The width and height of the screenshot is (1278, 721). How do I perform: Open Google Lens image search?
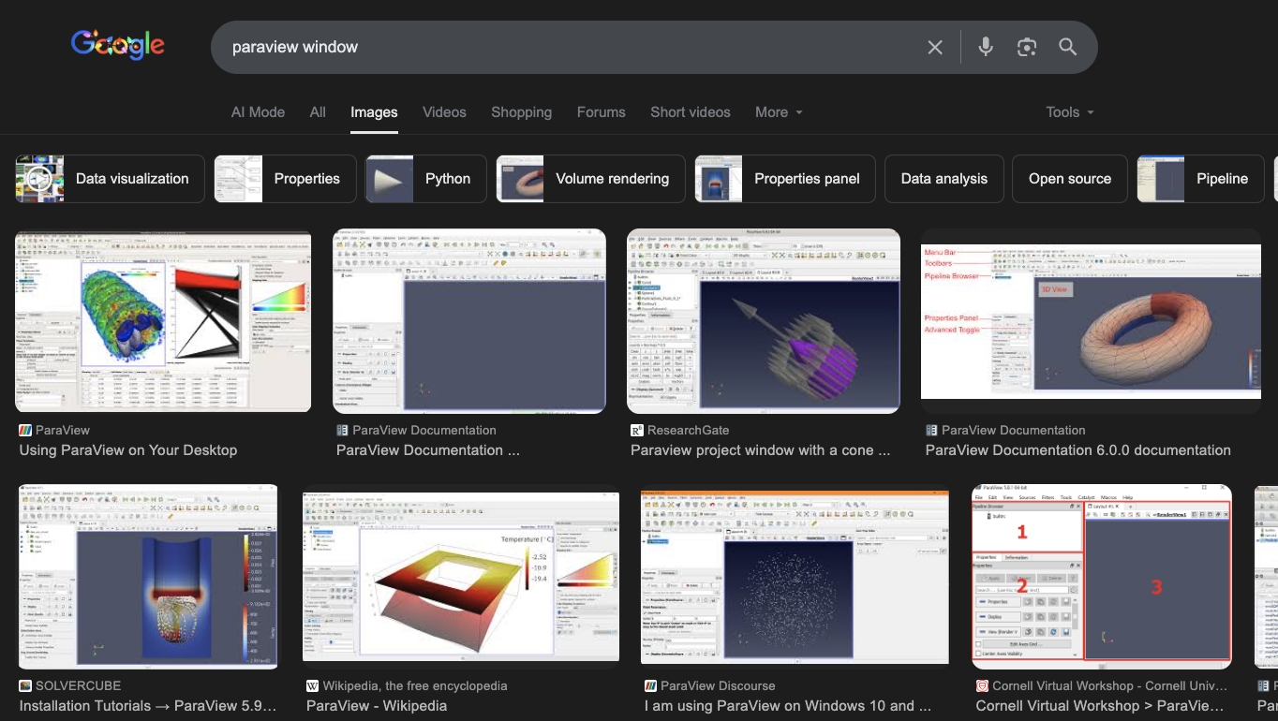[x=1027, y=47]
